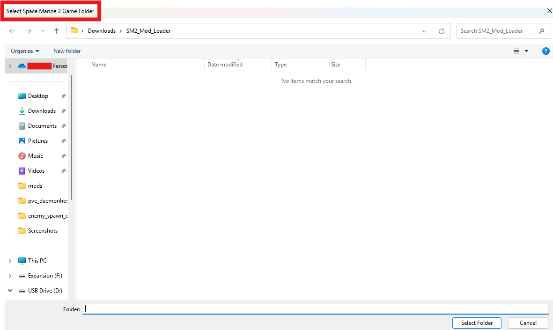Image resolution: width=553 pixels, height=330 pixels.
Task: Open Documents in the sidebar
Action: [x=42, y=126]
